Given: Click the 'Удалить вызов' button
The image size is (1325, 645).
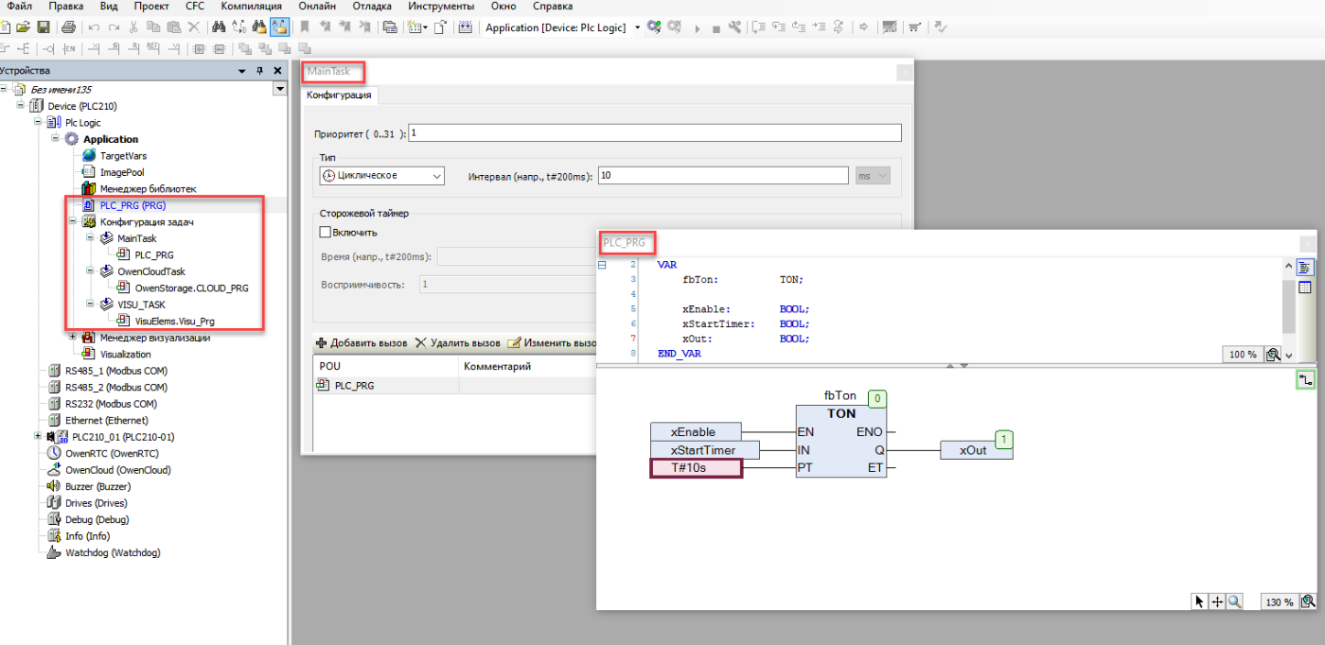Looking at the screenshot, I should (x=459, y=342).
